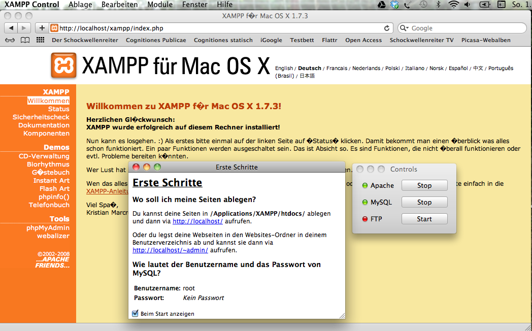The image size is (532, 331).
Task: Click the orange XAMPP logo in page header
Action: coord(64,65)
